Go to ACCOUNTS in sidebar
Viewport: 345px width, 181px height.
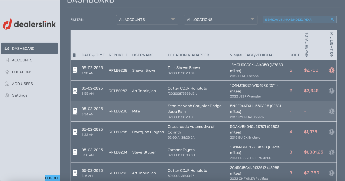(x=22, y=60)
